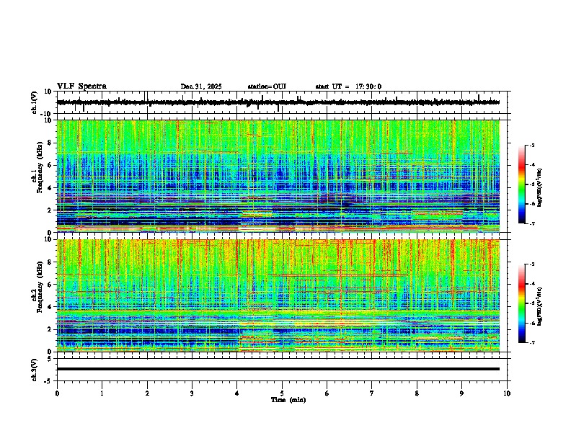
Task: Click the "2" kHz tick of ch.2 spectrogram
Action: tap(50, 329)
